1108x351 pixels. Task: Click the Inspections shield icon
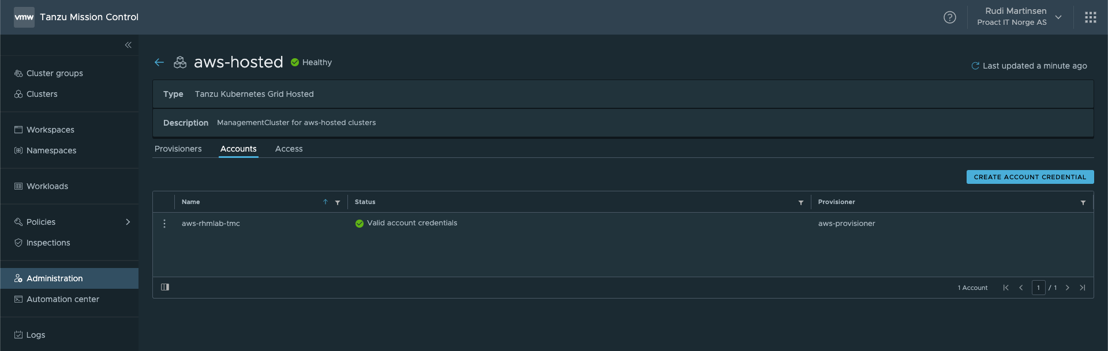(x=18, y=243)
